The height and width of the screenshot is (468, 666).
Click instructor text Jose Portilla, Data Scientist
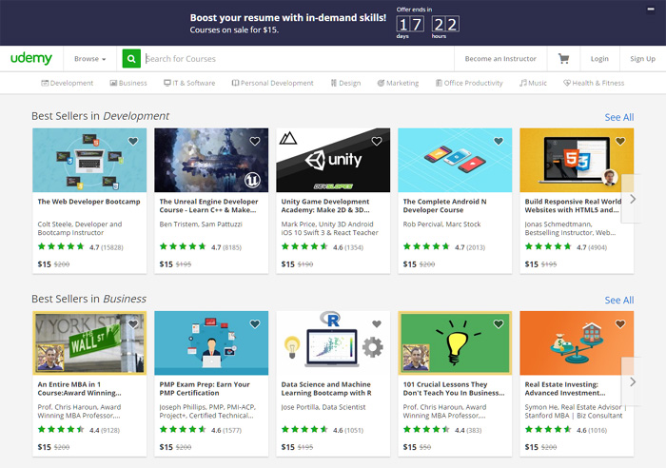[x=323, y=407]
